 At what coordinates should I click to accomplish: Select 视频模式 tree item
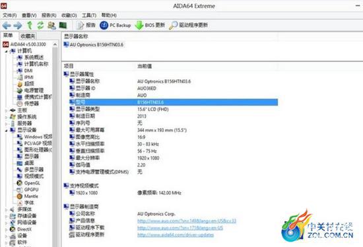[x=30, y=176]
